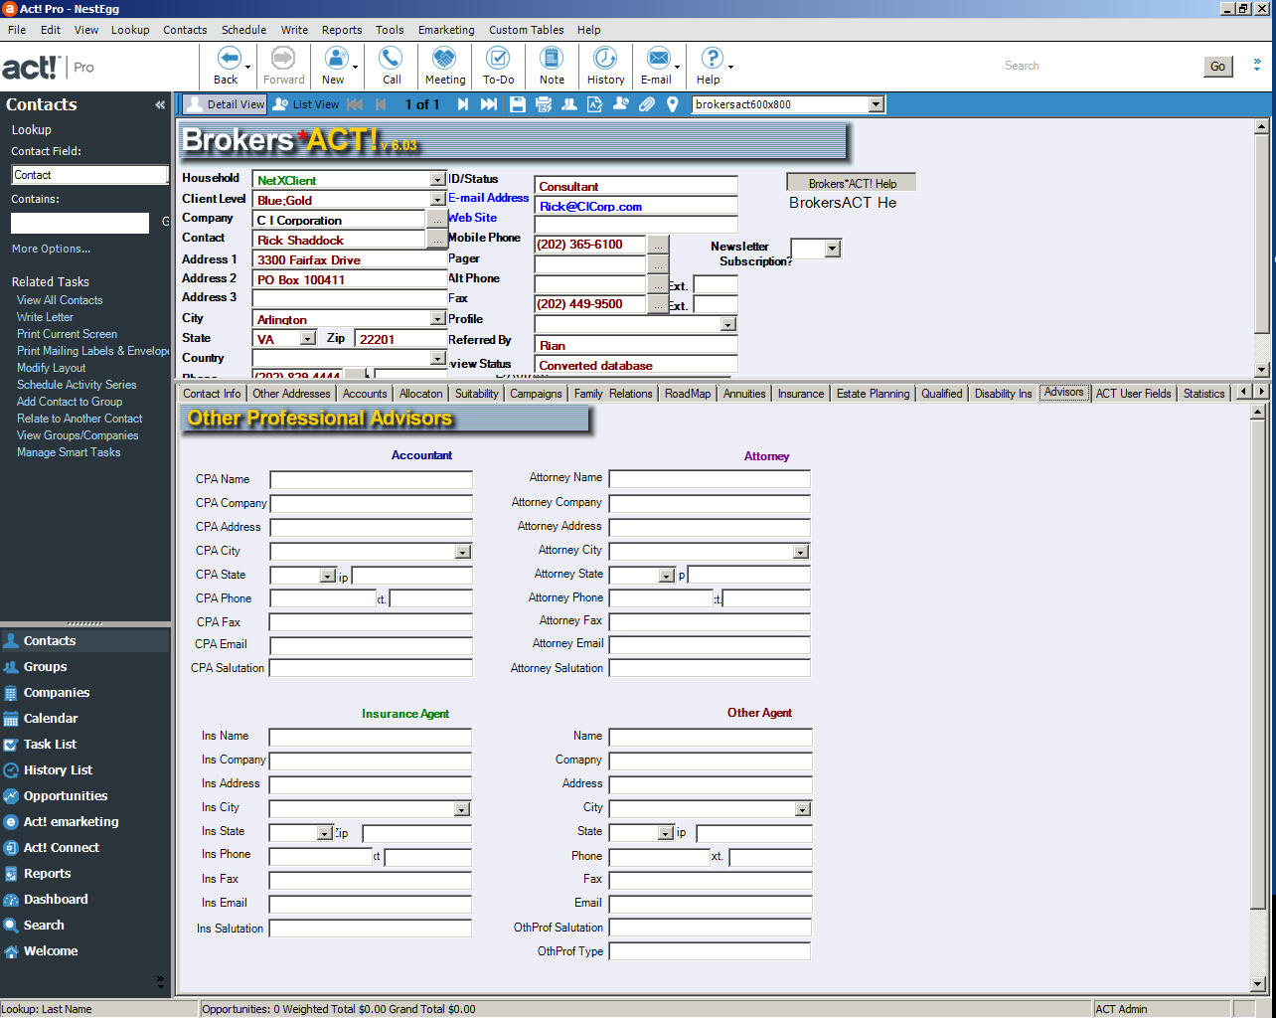1276x1018 pixels.
Task: Switch to the Suitability tab
Action: 476,394
